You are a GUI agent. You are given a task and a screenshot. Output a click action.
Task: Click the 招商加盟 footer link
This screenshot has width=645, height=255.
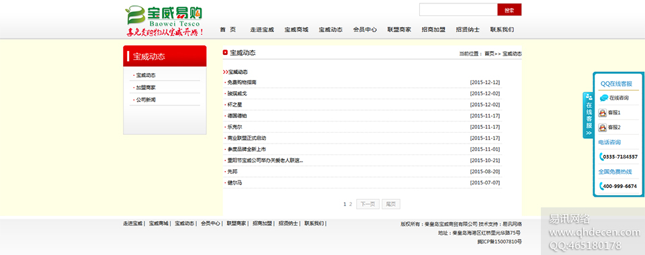point(263,223)
